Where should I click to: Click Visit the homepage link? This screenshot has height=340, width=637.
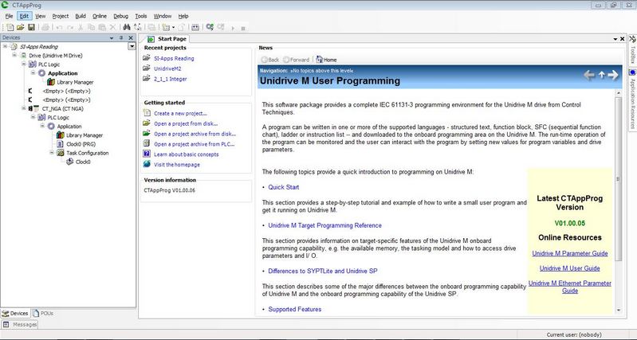click(x=177, y=165)
